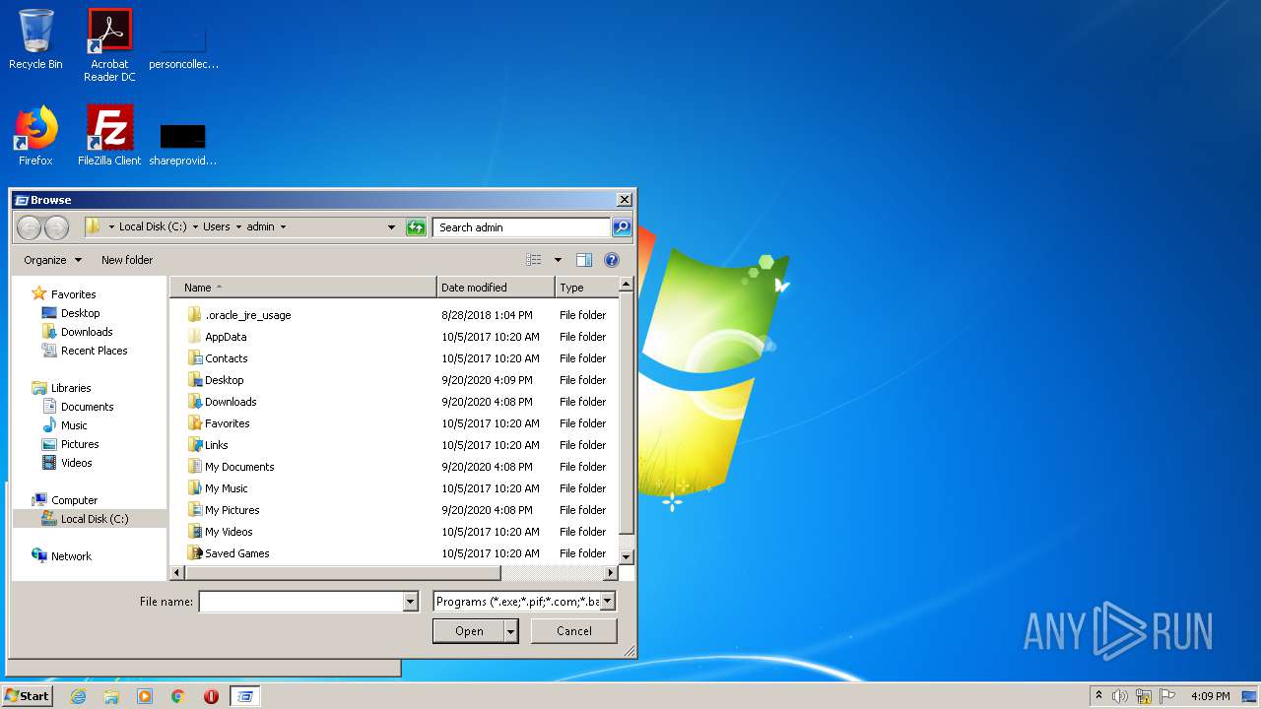1261x709 pixels.
Task: Click the Action Center flag tray icon
Action: coord(1167,696)
